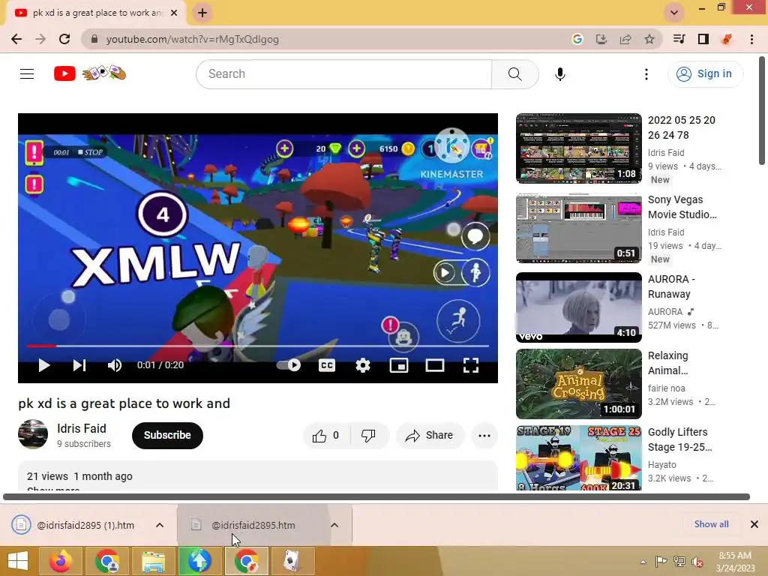Click the address bar URL
768x576 pixels.
coord(193,39)
